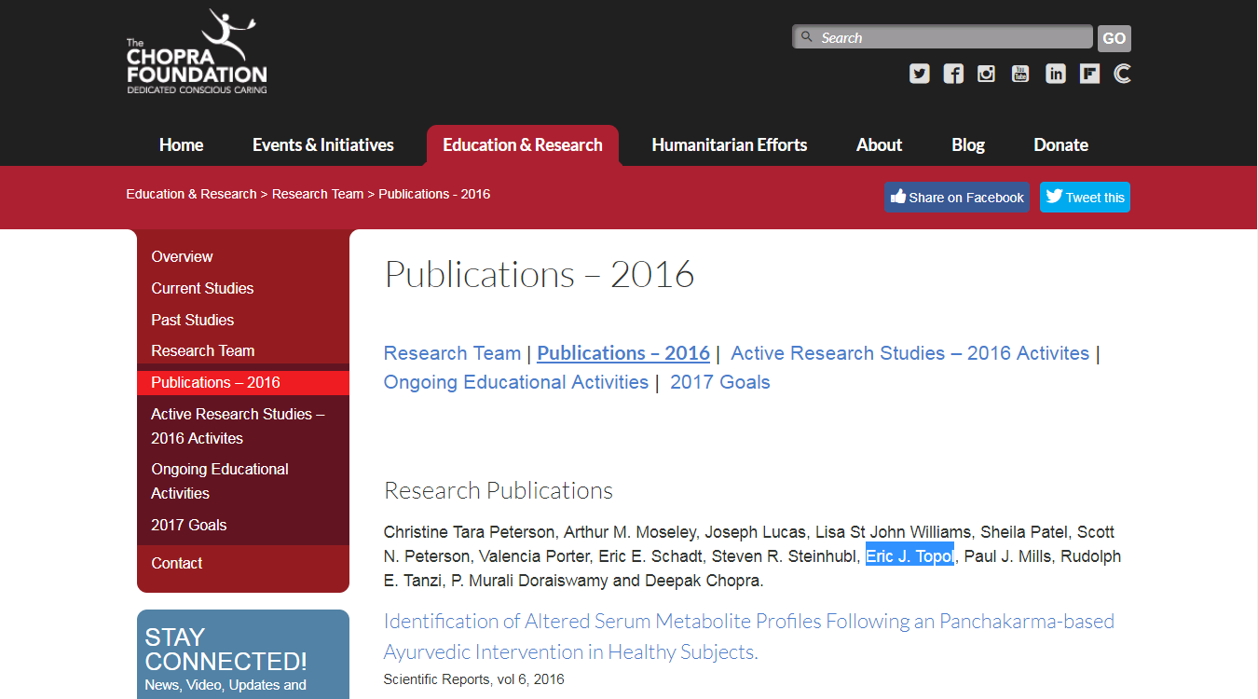Click Research Team in the breadcrumb
The width and height of the screenshot is (1258, 699).
pos(318,194)
